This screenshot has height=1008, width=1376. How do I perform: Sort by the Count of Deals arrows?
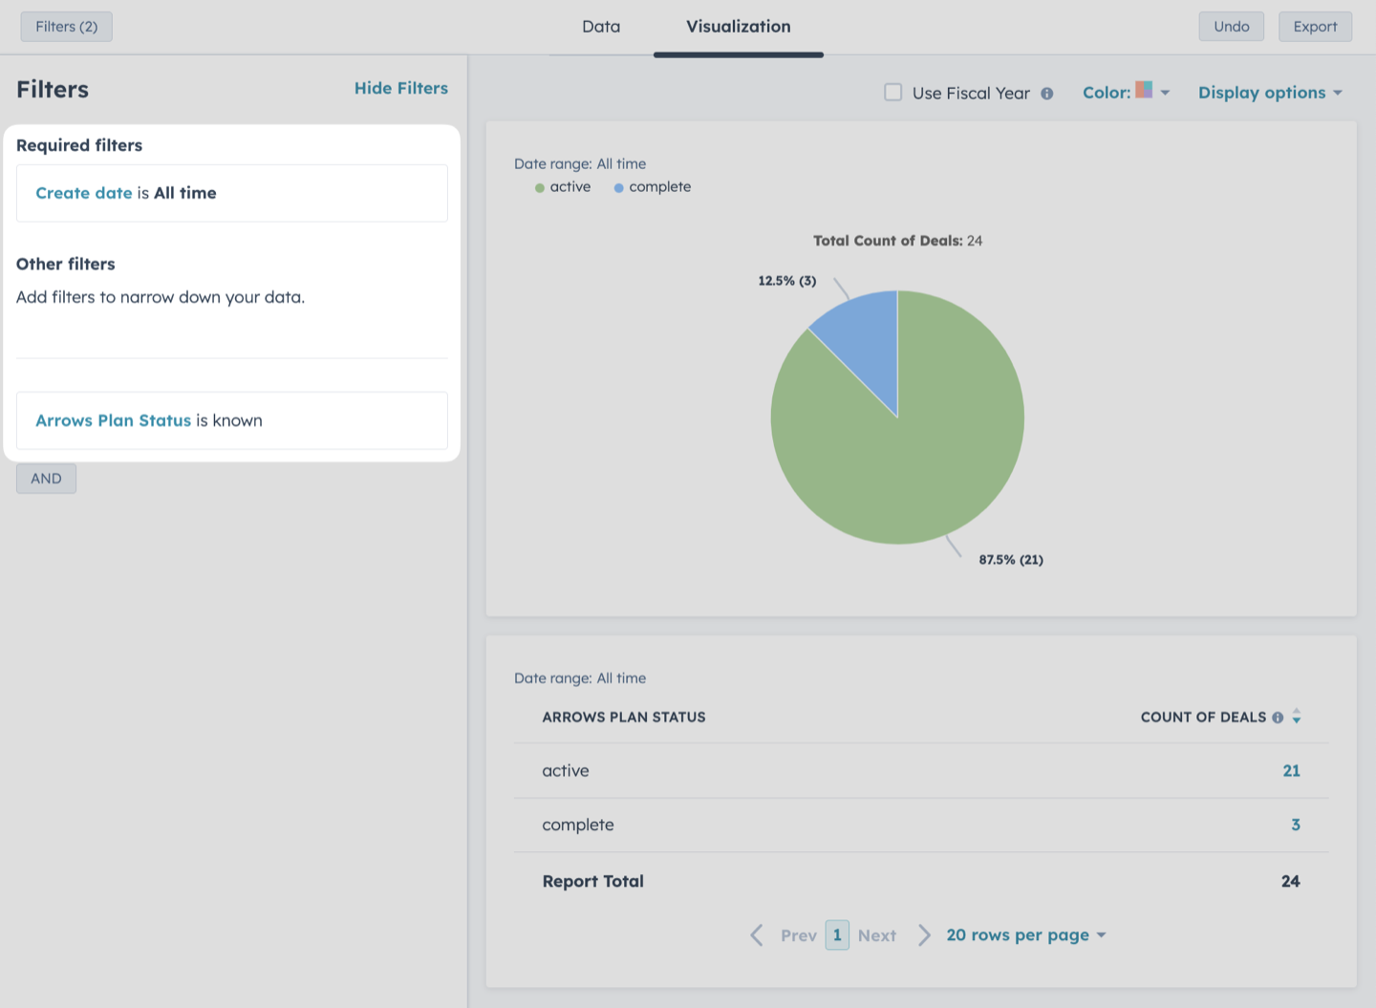[1297, 717]
